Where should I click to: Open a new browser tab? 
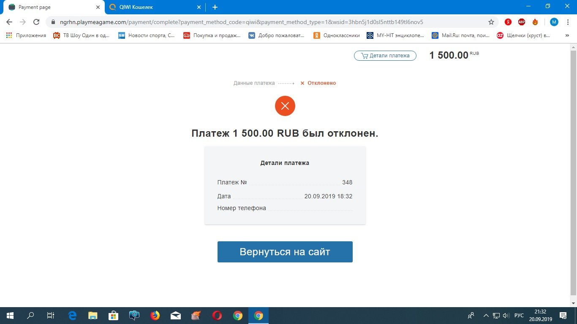pos(215,7)
